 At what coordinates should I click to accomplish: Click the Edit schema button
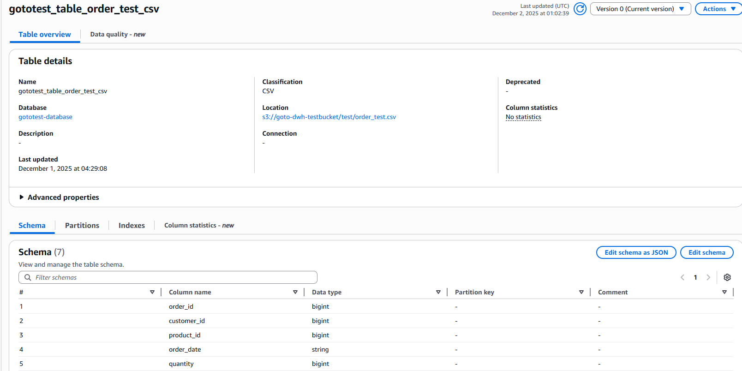coord(706,252)
